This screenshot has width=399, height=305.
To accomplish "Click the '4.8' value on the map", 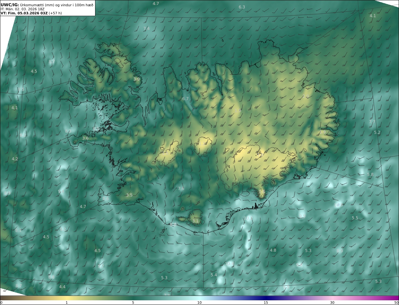I will coord(273,250).
